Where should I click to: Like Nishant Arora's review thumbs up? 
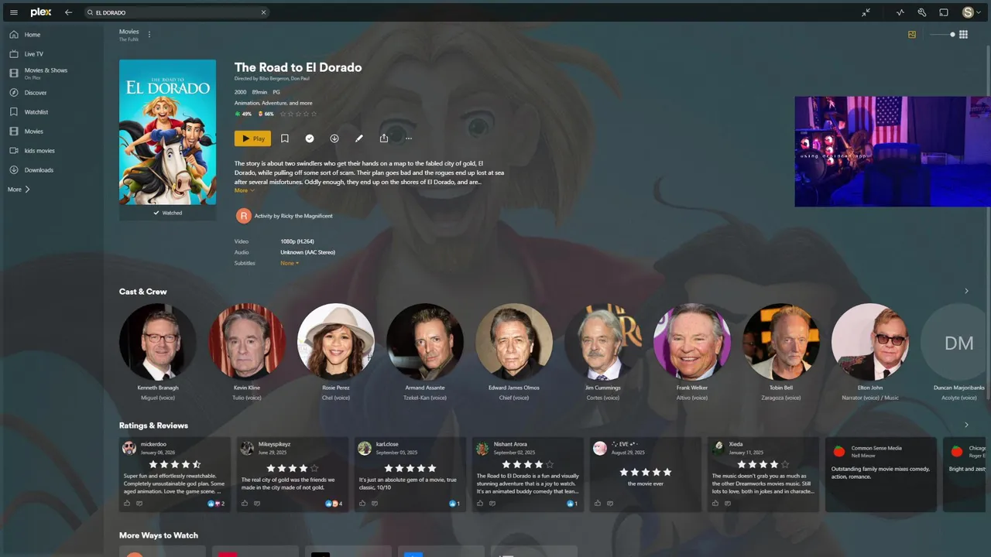coord(480,504)
